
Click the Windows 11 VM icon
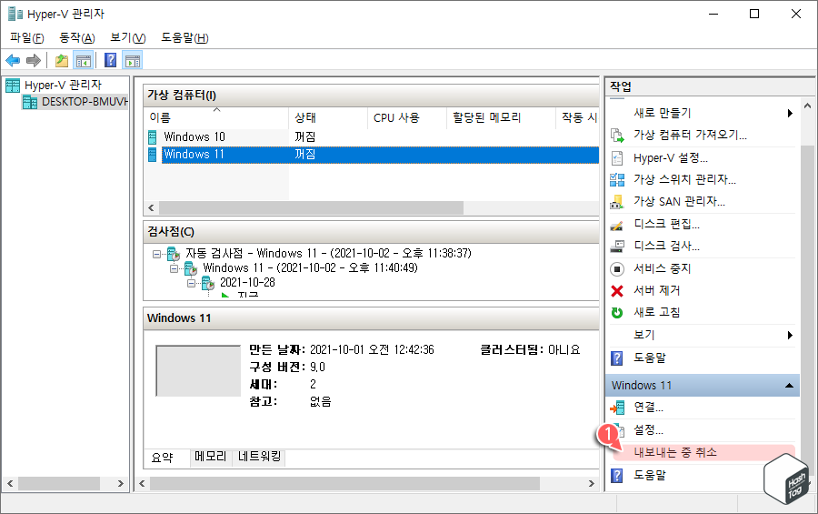coord(152,155)
